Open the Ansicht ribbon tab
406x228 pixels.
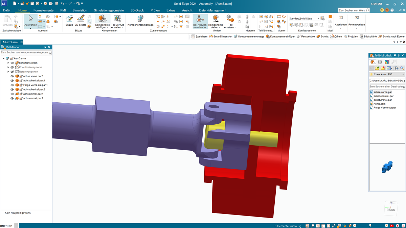coord(187,10)
